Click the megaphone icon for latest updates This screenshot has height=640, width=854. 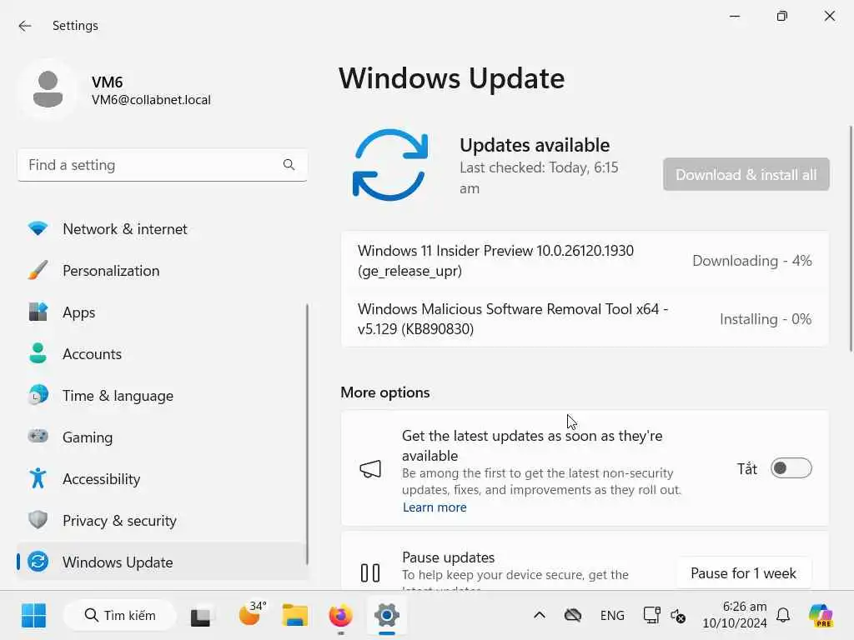(x=370, y=468)
